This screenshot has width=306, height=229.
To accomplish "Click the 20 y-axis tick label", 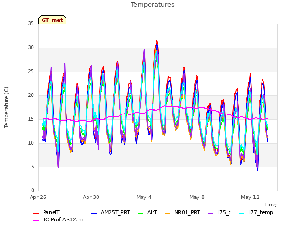I will (31, 95).
